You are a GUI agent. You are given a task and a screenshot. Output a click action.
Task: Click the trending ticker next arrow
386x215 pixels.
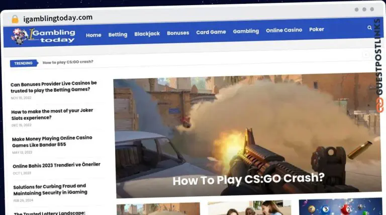tap(366, 55)
